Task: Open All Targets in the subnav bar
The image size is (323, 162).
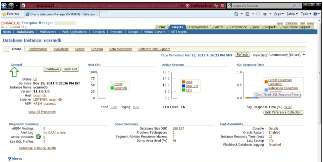Action: click(179, 32)
